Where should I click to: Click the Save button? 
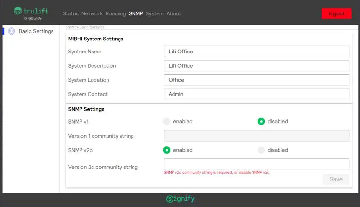point(336,179)
